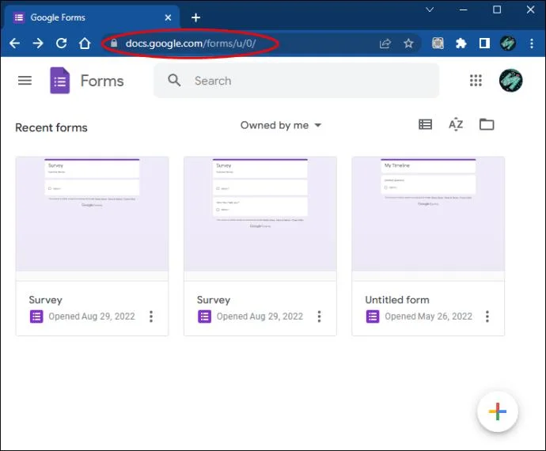Click the browser forward arrow

38,44
